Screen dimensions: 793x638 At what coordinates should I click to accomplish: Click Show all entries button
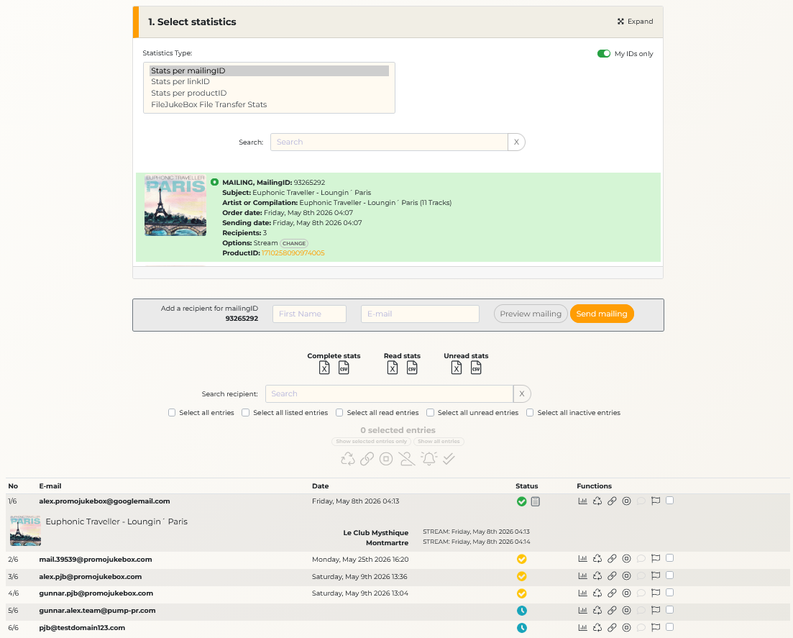(x=439, y=442)
